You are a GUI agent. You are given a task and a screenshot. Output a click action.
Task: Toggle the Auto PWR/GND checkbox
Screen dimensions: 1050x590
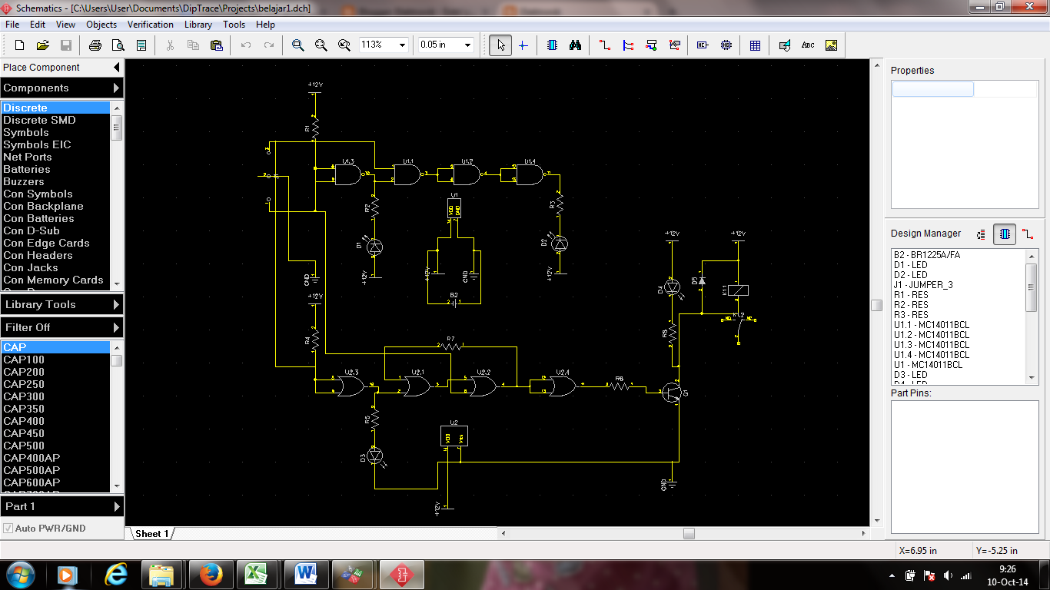coord(8,528)
